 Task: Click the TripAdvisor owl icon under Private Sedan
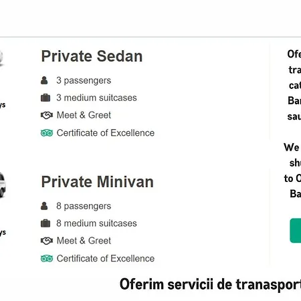47,133
